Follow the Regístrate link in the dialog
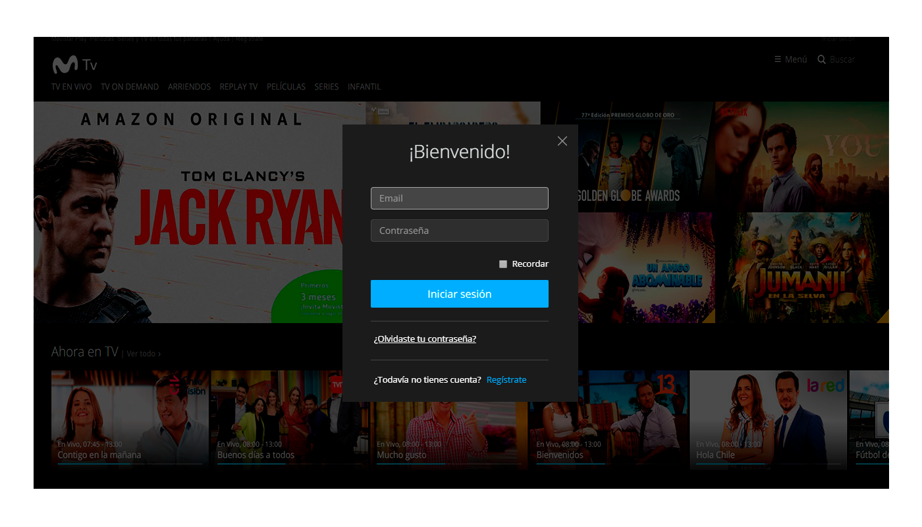The width and height of the screenshot is (922, 527). pos(506,380)
